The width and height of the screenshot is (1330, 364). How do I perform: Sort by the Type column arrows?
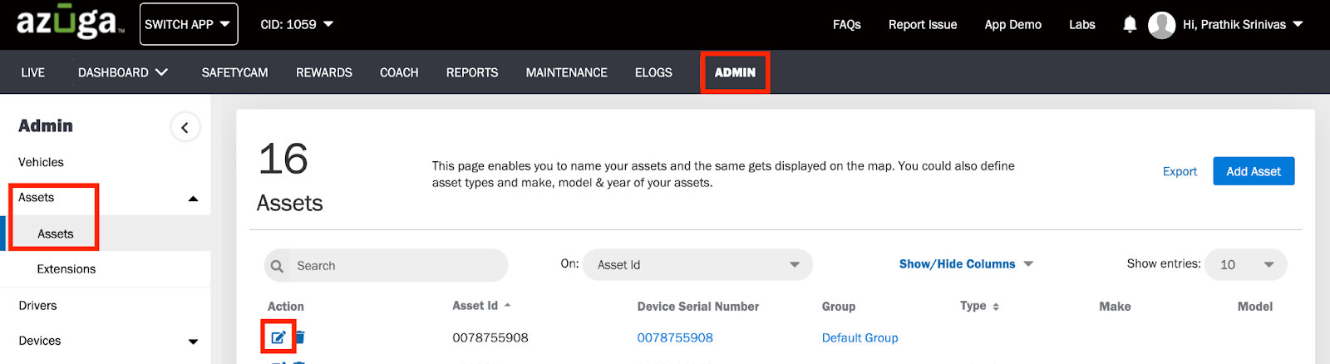[996, 307]
